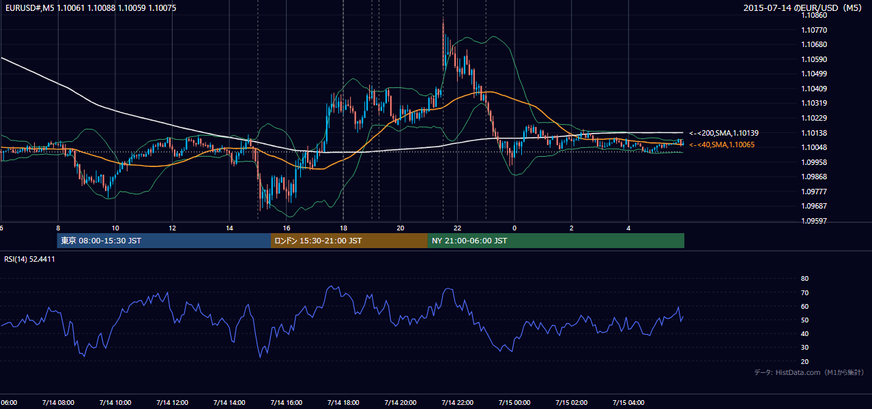Click the NY 21:00-06:00 JST session bar
Viewport: 872px width, 409px height.
pyautogui.click(x=556, y=241)
